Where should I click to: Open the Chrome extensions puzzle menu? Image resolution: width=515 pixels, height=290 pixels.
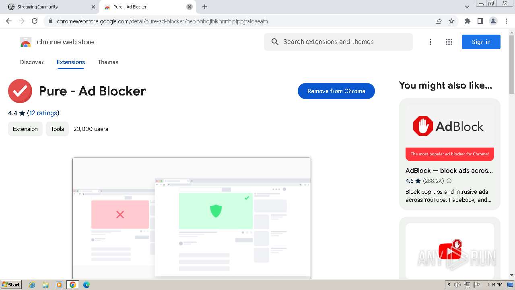(468, 21)
